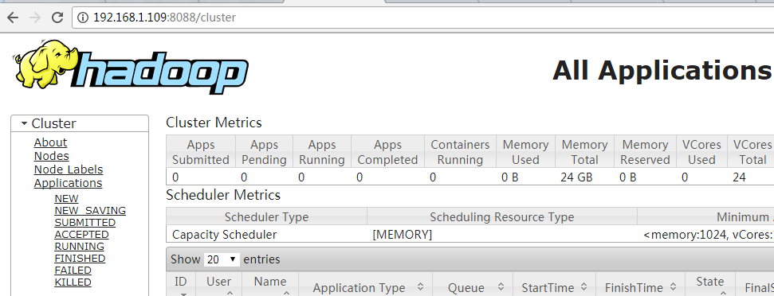Open the Show entries dropdown set to 20
The height and width of the screenshot is (296, 774).
pos(222,259)
